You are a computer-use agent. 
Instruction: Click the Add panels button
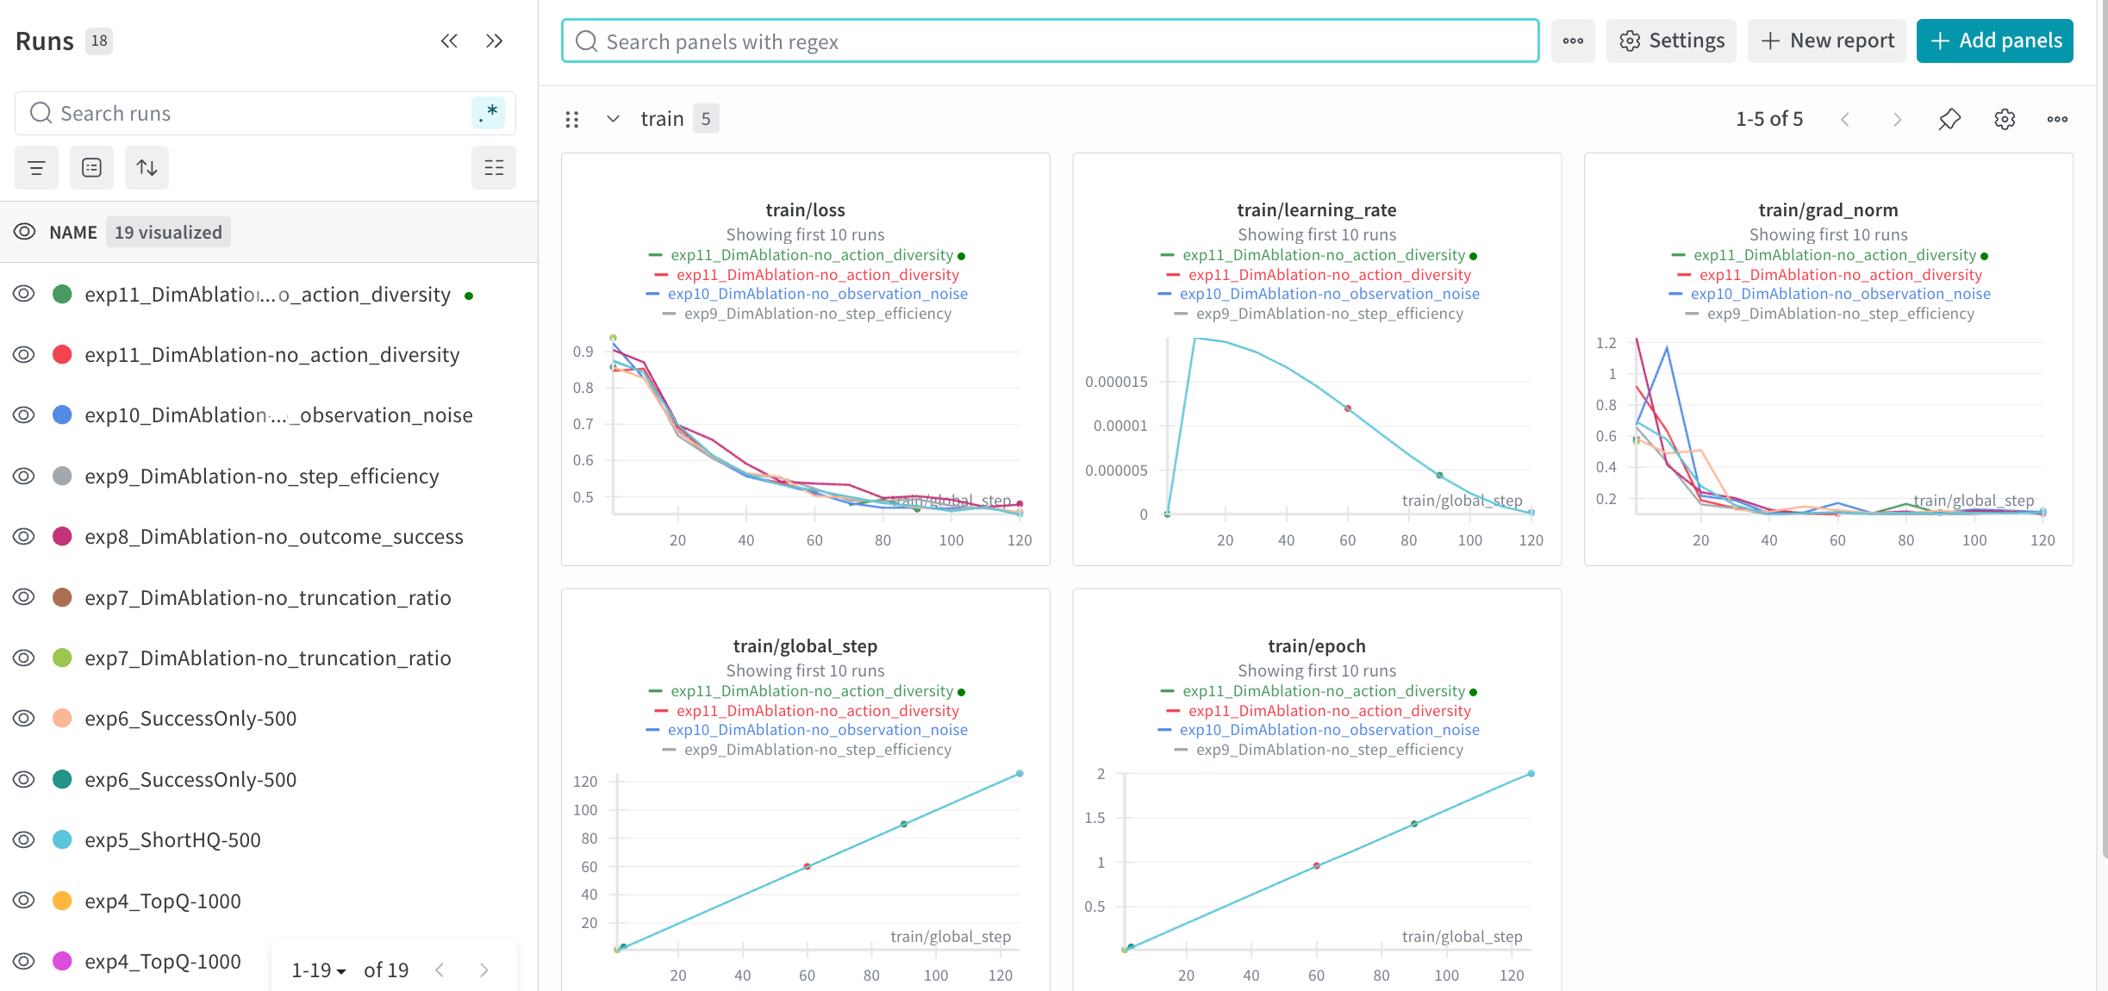pos(1994,41)
